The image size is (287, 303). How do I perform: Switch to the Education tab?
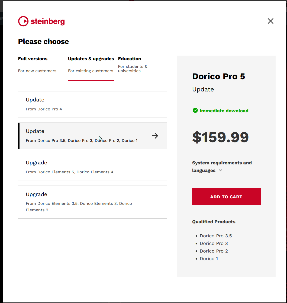coord(130,59)
